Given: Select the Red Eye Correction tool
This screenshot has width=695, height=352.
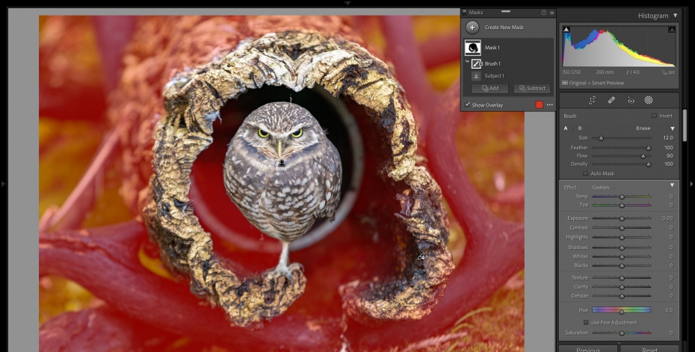Looking at the screenshot, I should pyautogui.click(x=631, y=101).
